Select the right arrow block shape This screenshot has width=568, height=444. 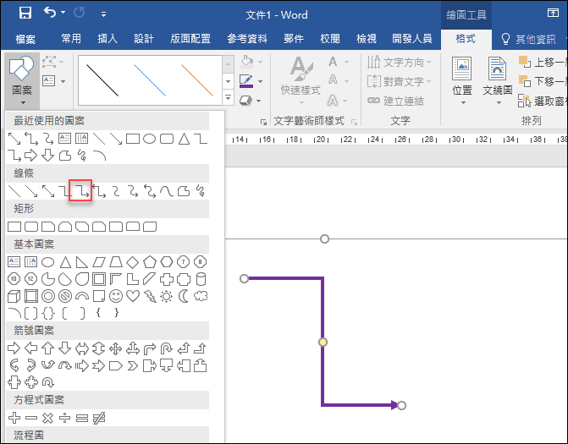(14, 348)
